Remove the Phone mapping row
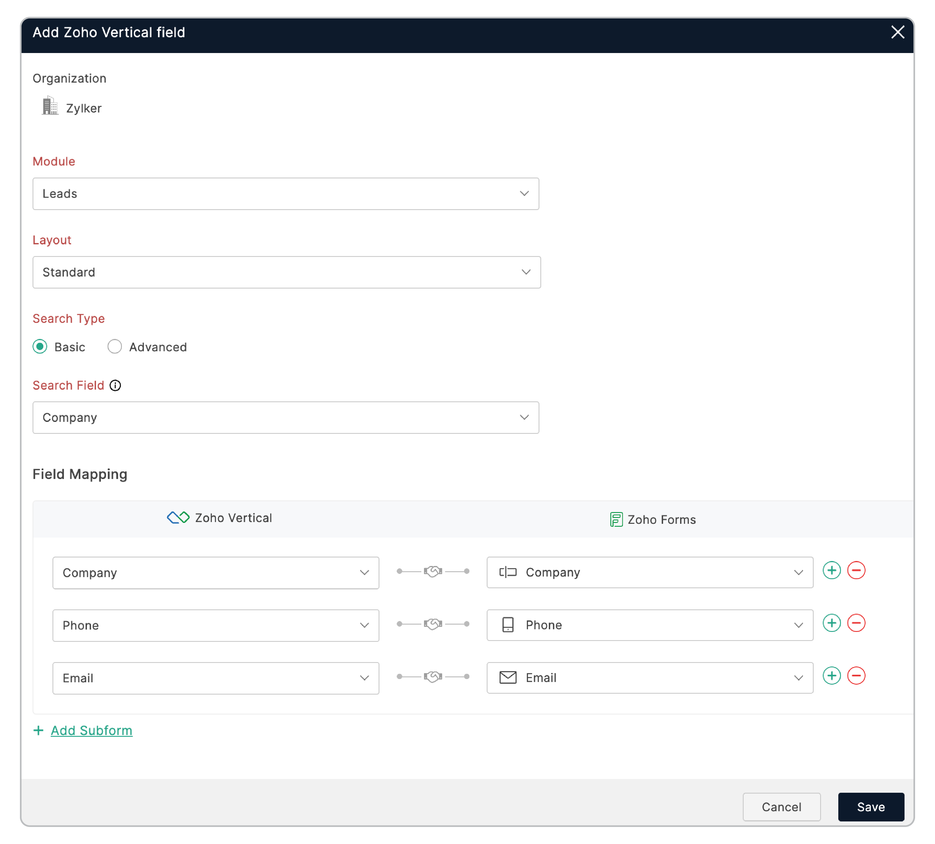935x844 pixels. pyautogui.click(x=856, y=623)
